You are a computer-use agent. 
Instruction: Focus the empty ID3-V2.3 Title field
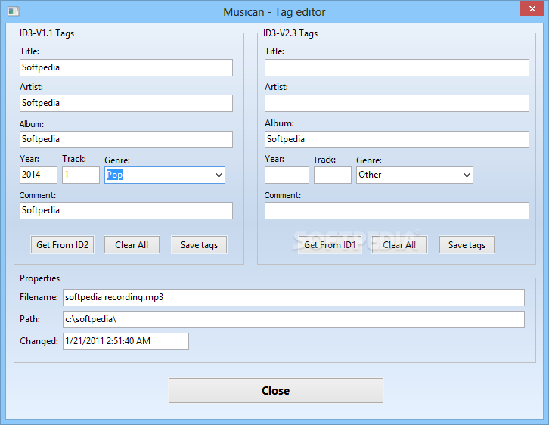point(397,67)
